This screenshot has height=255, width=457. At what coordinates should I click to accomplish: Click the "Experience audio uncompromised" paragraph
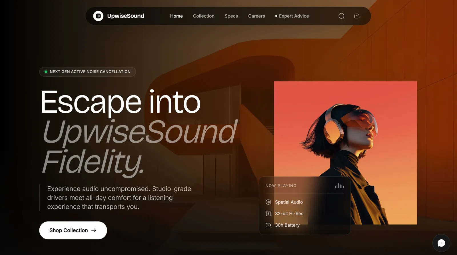[x=119, y=198]
